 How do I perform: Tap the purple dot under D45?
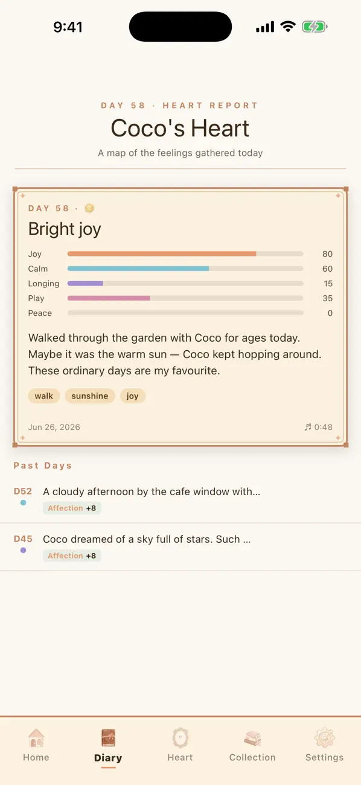[x=23, y=550]
